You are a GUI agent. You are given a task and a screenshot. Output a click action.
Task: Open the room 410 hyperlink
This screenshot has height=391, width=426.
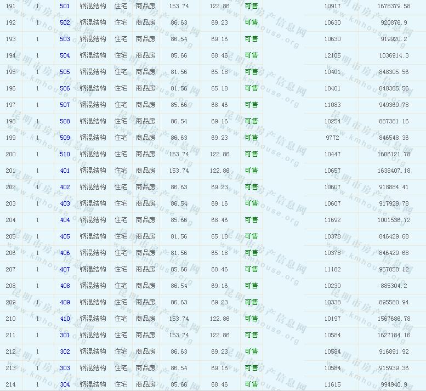(x=65, y=319)
